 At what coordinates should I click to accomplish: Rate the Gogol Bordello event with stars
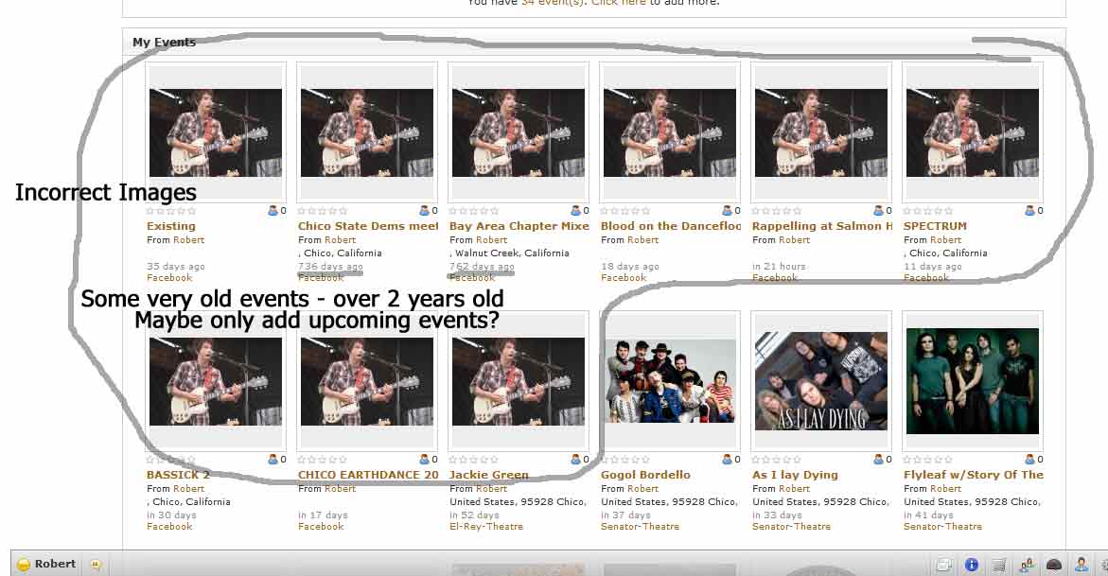click(x=625, y=460)
